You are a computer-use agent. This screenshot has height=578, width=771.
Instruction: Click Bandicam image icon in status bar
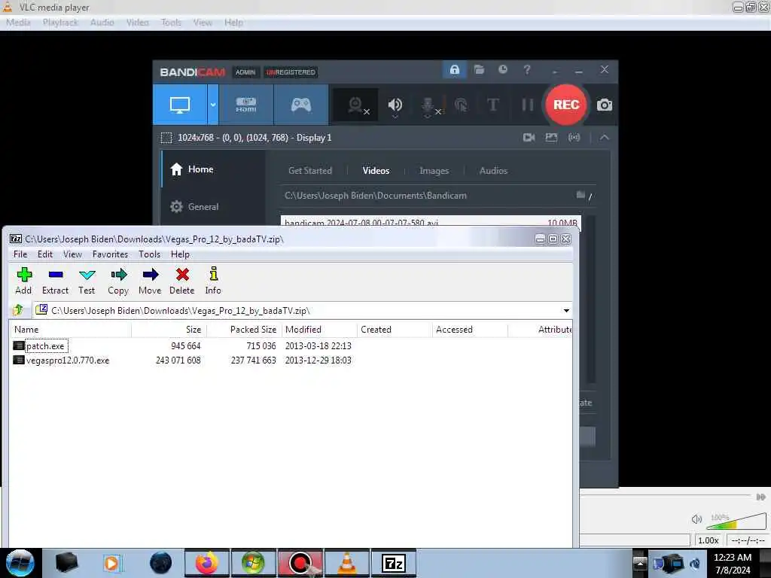pos(551,138)
